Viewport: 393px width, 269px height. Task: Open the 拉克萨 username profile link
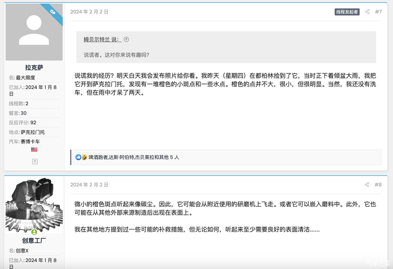pos(34,68)
